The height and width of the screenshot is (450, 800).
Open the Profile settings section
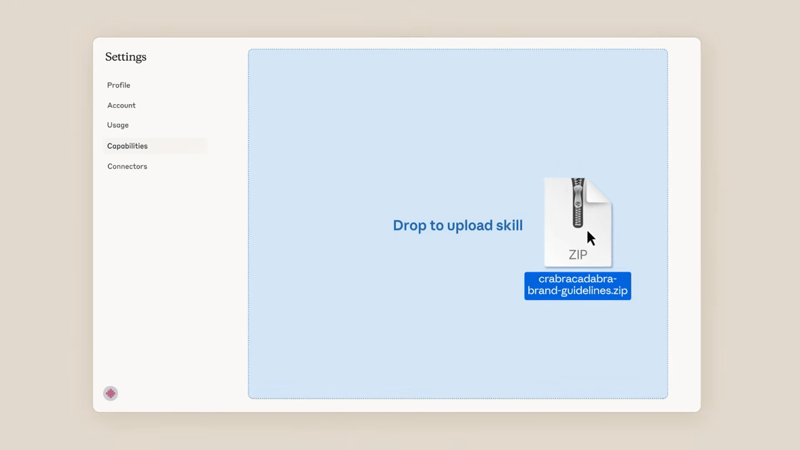coord(119,85)
